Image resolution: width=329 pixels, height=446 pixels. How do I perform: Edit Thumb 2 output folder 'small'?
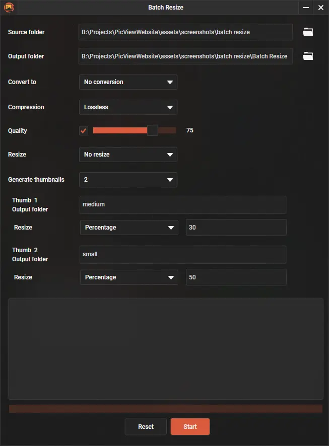(183, 254)
